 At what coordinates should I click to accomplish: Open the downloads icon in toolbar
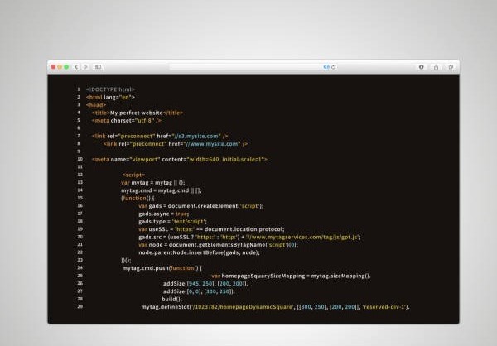coord(421,66)
